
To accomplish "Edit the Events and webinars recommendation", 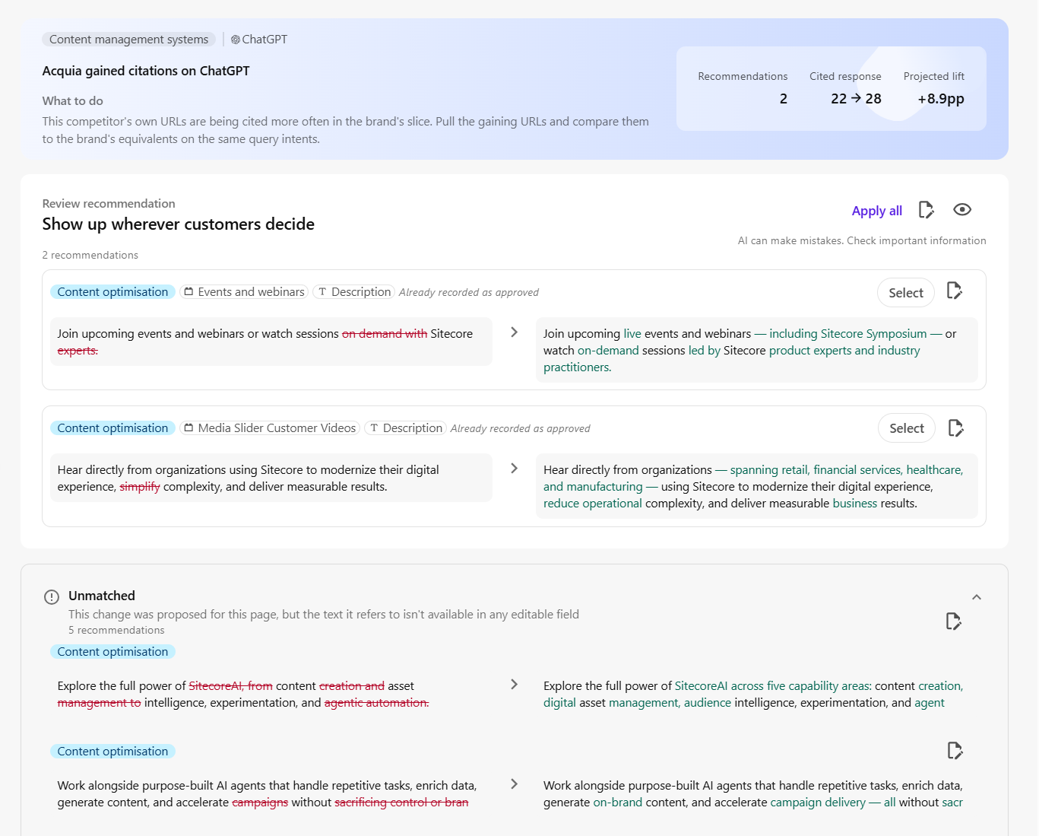I will (x=955, y=291).
